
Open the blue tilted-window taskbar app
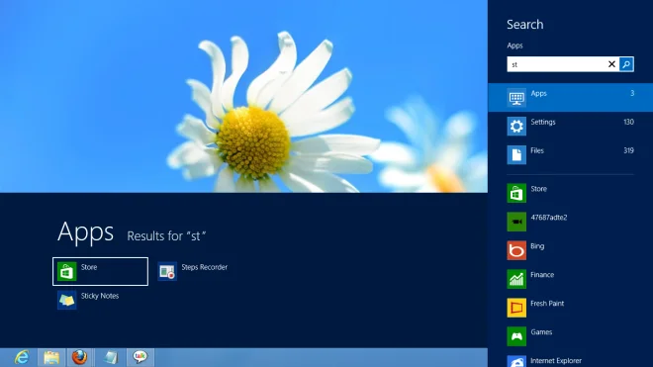(x=111, y=357)
